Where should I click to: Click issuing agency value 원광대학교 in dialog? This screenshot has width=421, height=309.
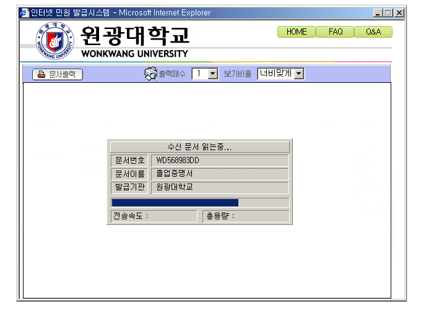click(x=175, y=187)
